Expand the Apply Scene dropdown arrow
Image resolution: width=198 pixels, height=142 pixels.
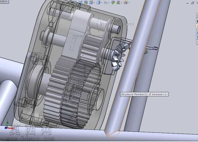(121, 3)
